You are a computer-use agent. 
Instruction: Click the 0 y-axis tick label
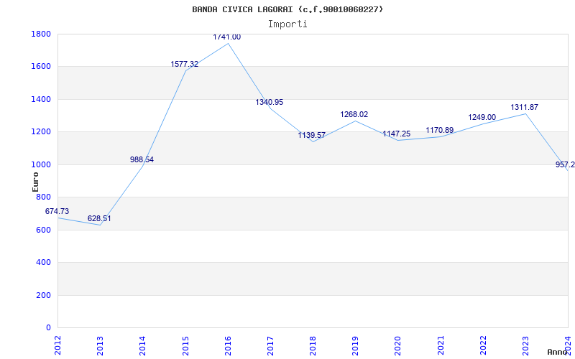click(48, 328)
